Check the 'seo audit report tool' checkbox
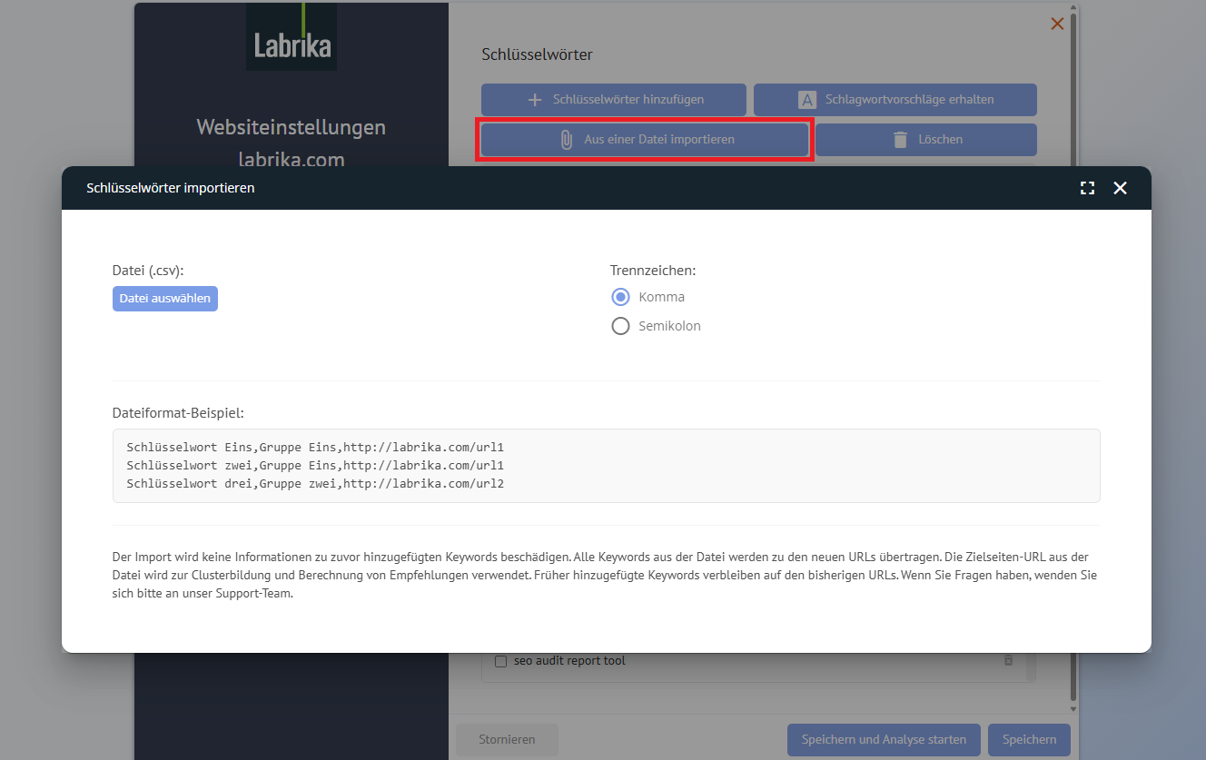Image resolution: width=1206 pixels, height=760 pixels. coord(500,662)
